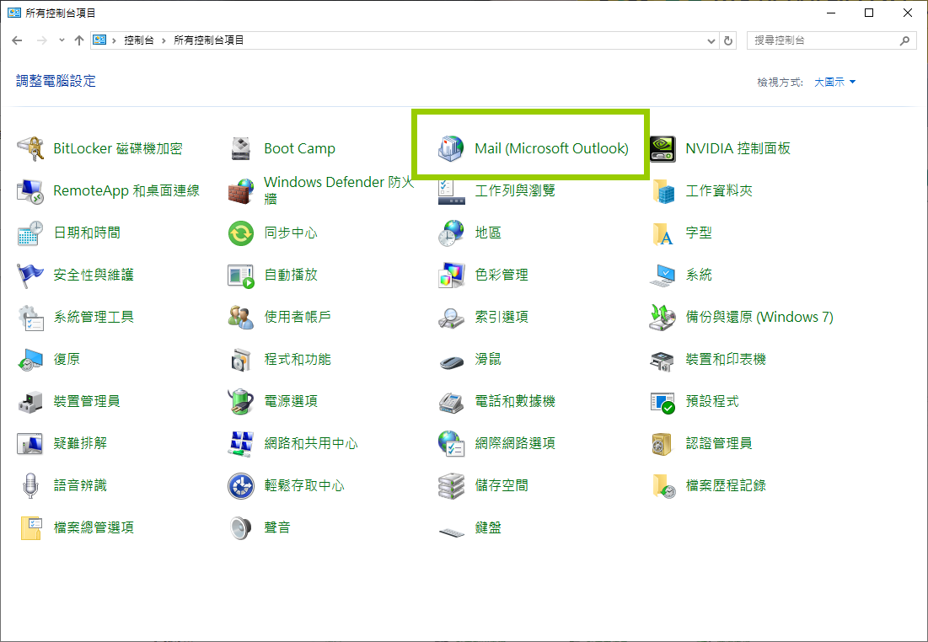Open the 聲音 speaker icon
Image resolution: width=928 pixels, height=642 pixels.
[241, 528]
